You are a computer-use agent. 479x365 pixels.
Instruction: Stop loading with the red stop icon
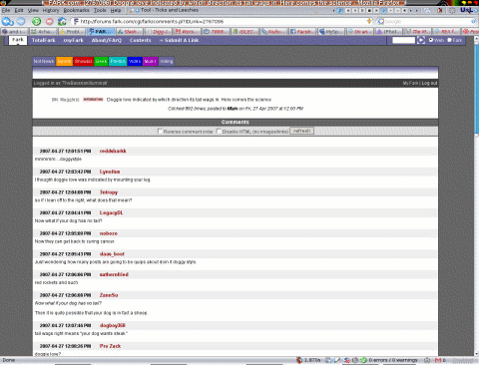pyautogui.click(x=49, y=22)
